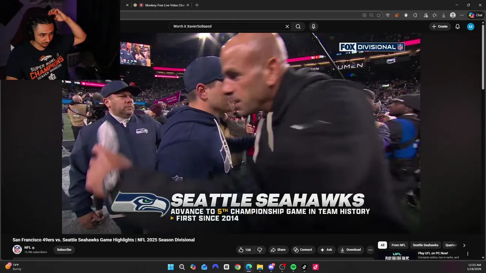486x273 pixels.
Task: Open the taskbar clock 12:53 AM
Action: pyautogui.click(x=475, y=267)
